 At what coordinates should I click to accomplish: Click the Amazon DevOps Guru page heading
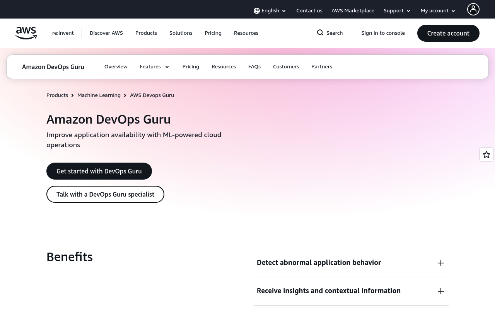109,119
